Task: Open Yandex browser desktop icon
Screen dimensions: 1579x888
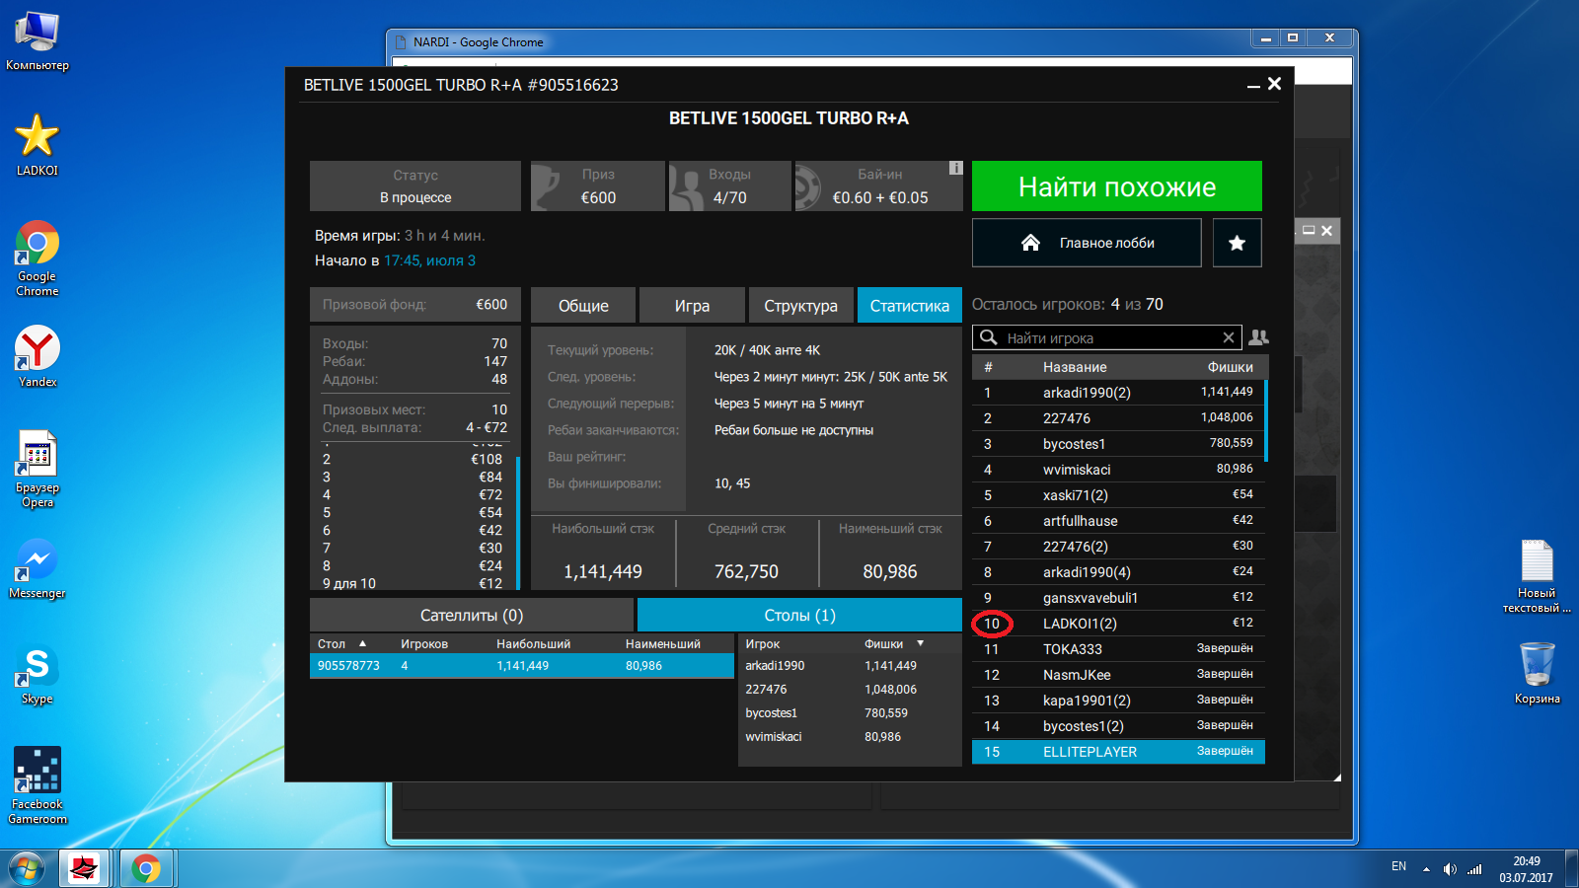Action: click(38, 356)
